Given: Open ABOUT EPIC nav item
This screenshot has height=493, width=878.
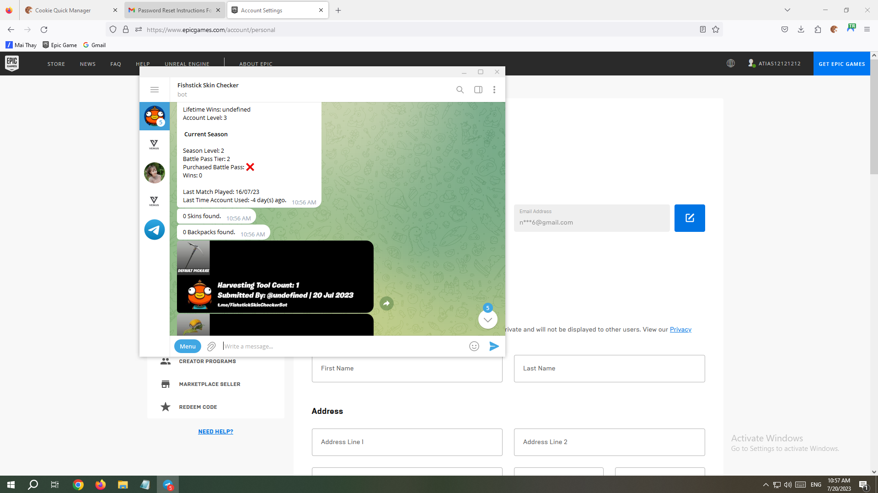Looking at the screenshot, I should (256, 64).
